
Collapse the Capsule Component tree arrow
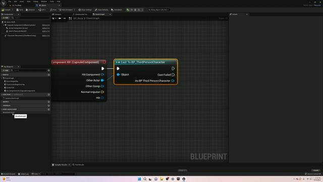click(4, 25)
